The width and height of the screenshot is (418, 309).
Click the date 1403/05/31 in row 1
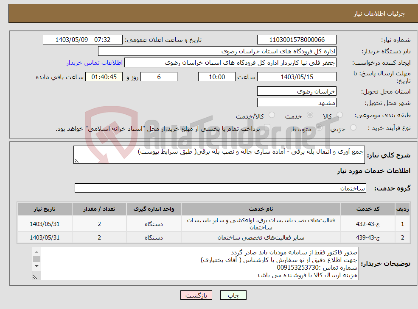coord(45,224)
